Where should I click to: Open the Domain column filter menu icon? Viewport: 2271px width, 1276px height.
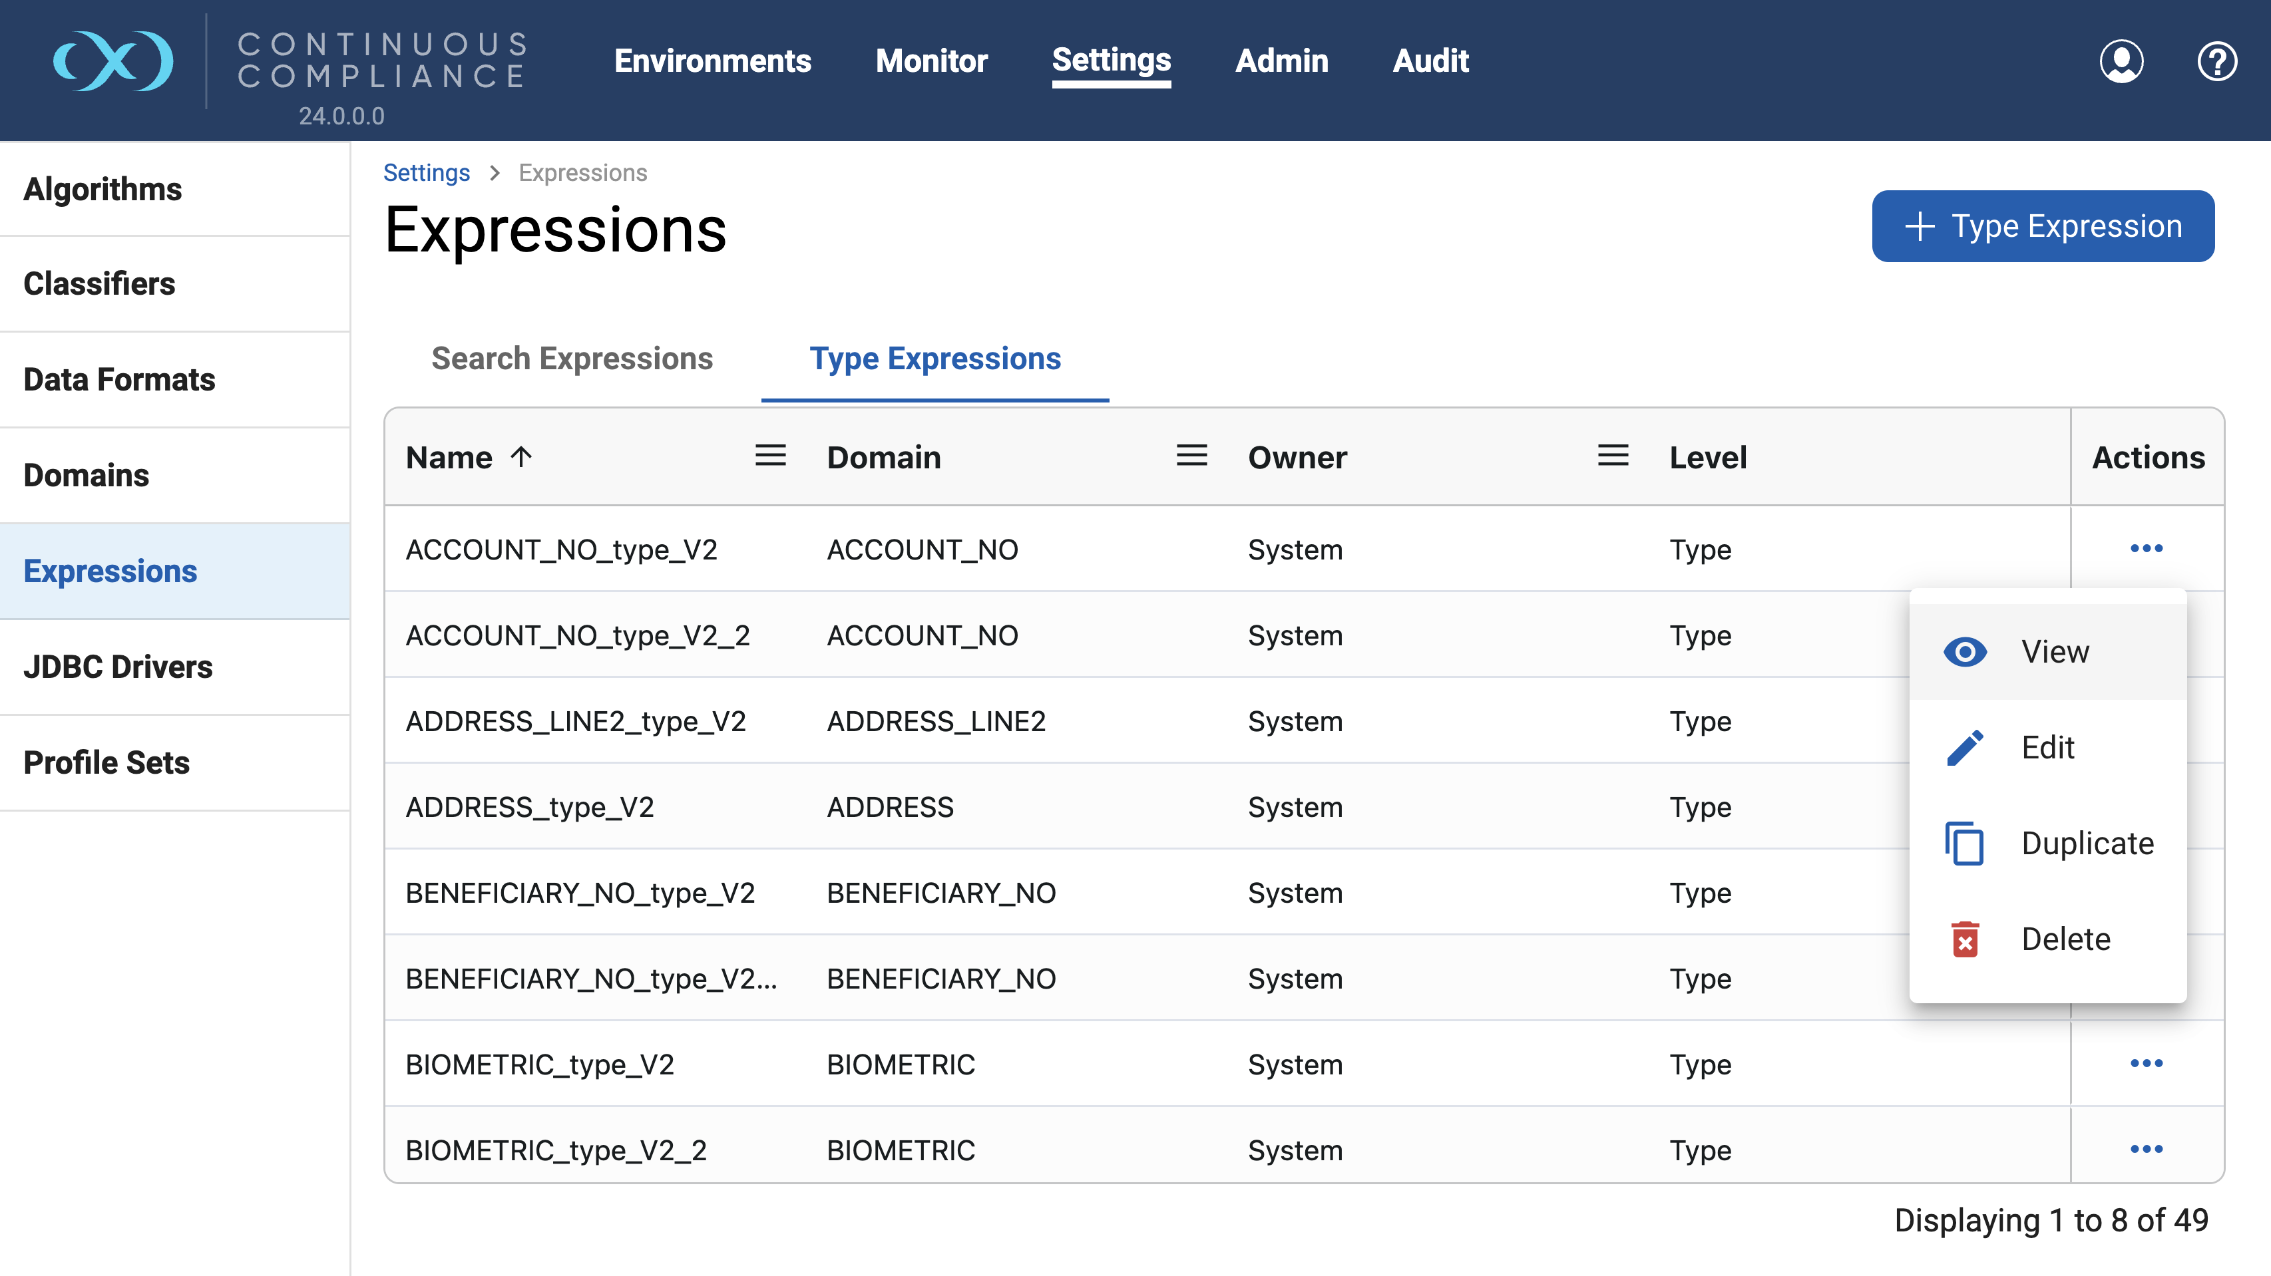tap(1191, 456)
